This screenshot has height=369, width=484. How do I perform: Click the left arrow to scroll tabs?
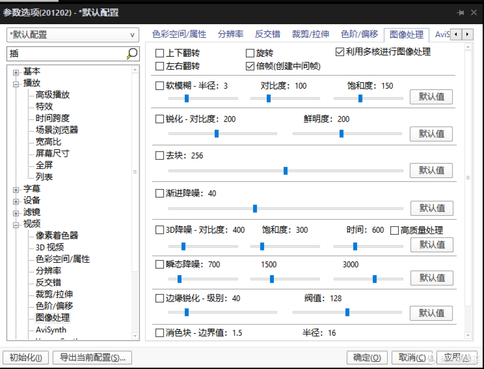coord(456,34)
